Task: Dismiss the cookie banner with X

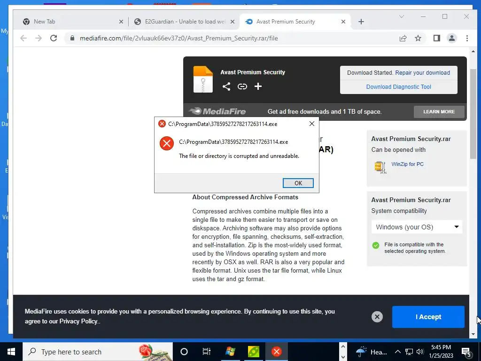Action: (x=377, y=317)
